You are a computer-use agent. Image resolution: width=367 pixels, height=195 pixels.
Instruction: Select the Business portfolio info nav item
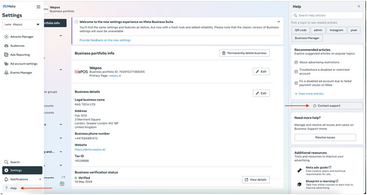[x=55, y=23]
